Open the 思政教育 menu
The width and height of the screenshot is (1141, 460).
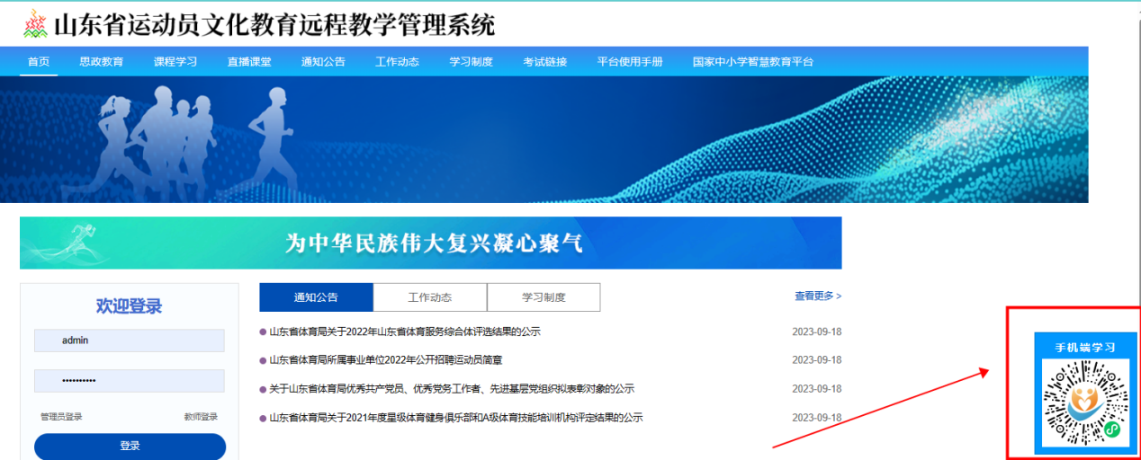(101, 62)
